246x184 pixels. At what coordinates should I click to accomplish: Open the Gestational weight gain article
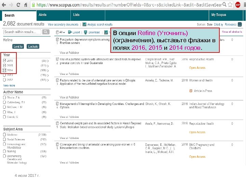100,125
